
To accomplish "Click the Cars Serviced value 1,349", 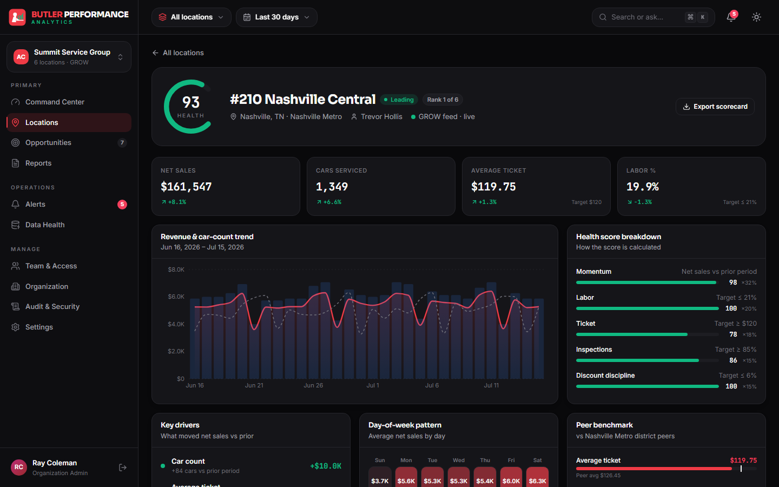I will 332,187.
